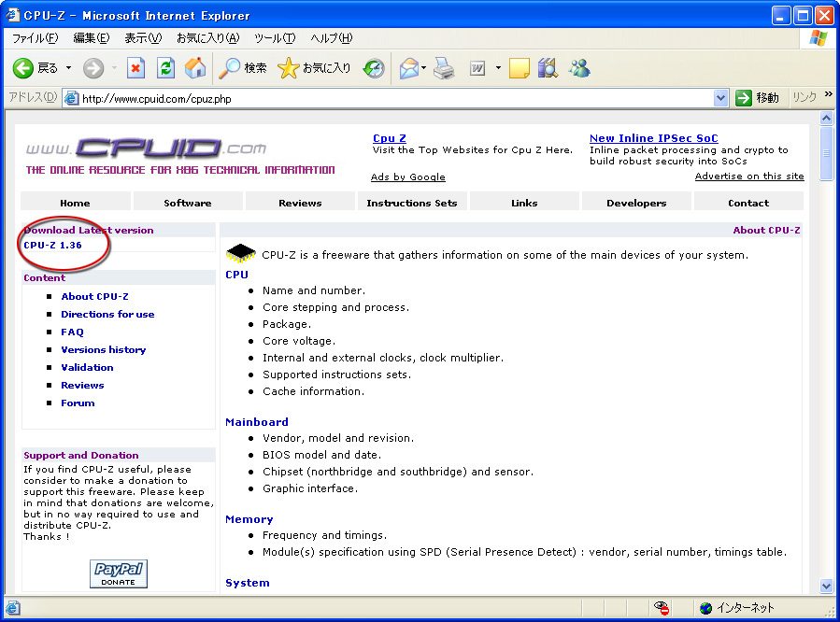The image size is (840, 622).
Task: Open the address bar URL dropdown
Action: pos(720,98)
